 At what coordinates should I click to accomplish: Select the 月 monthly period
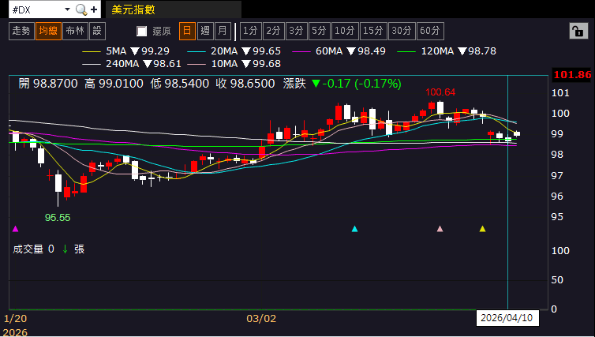(x=223, y=31)
